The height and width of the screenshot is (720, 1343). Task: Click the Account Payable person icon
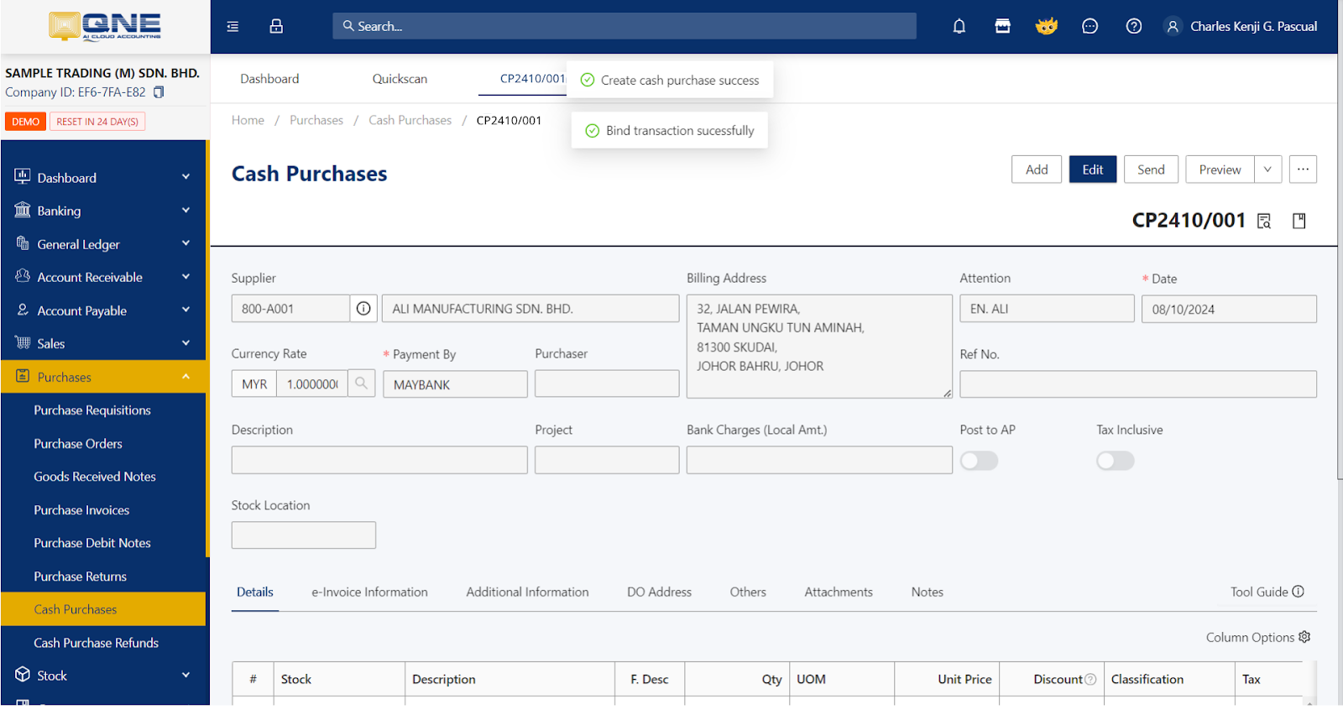(x=23, y=310)
